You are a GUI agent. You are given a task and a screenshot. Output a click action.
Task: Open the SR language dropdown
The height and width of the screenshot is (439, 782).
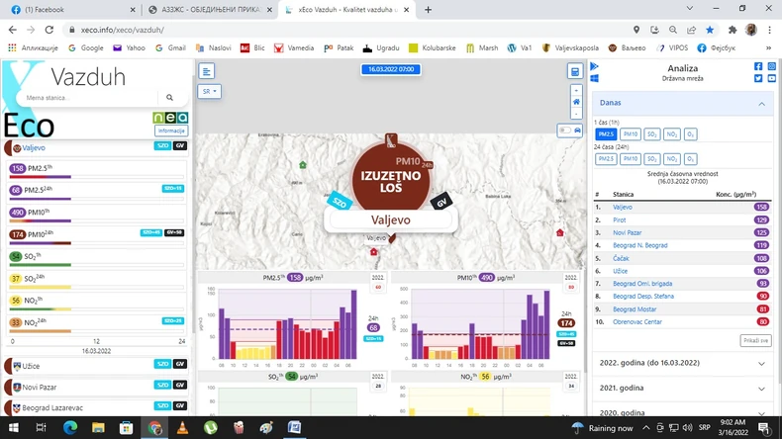coord(209,91)
